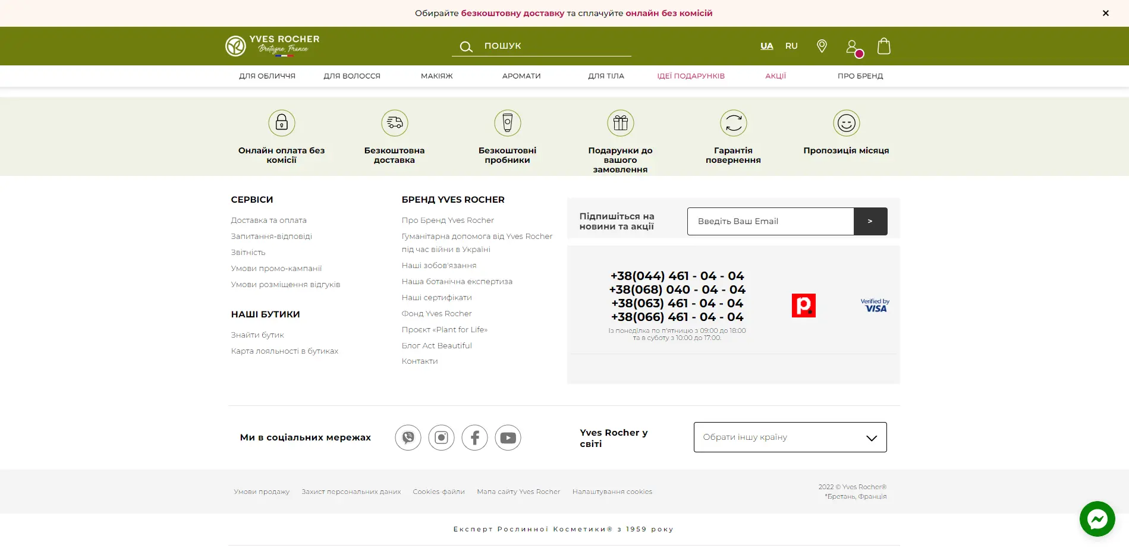Open 'Блог Act Beautiful' link

436,346
